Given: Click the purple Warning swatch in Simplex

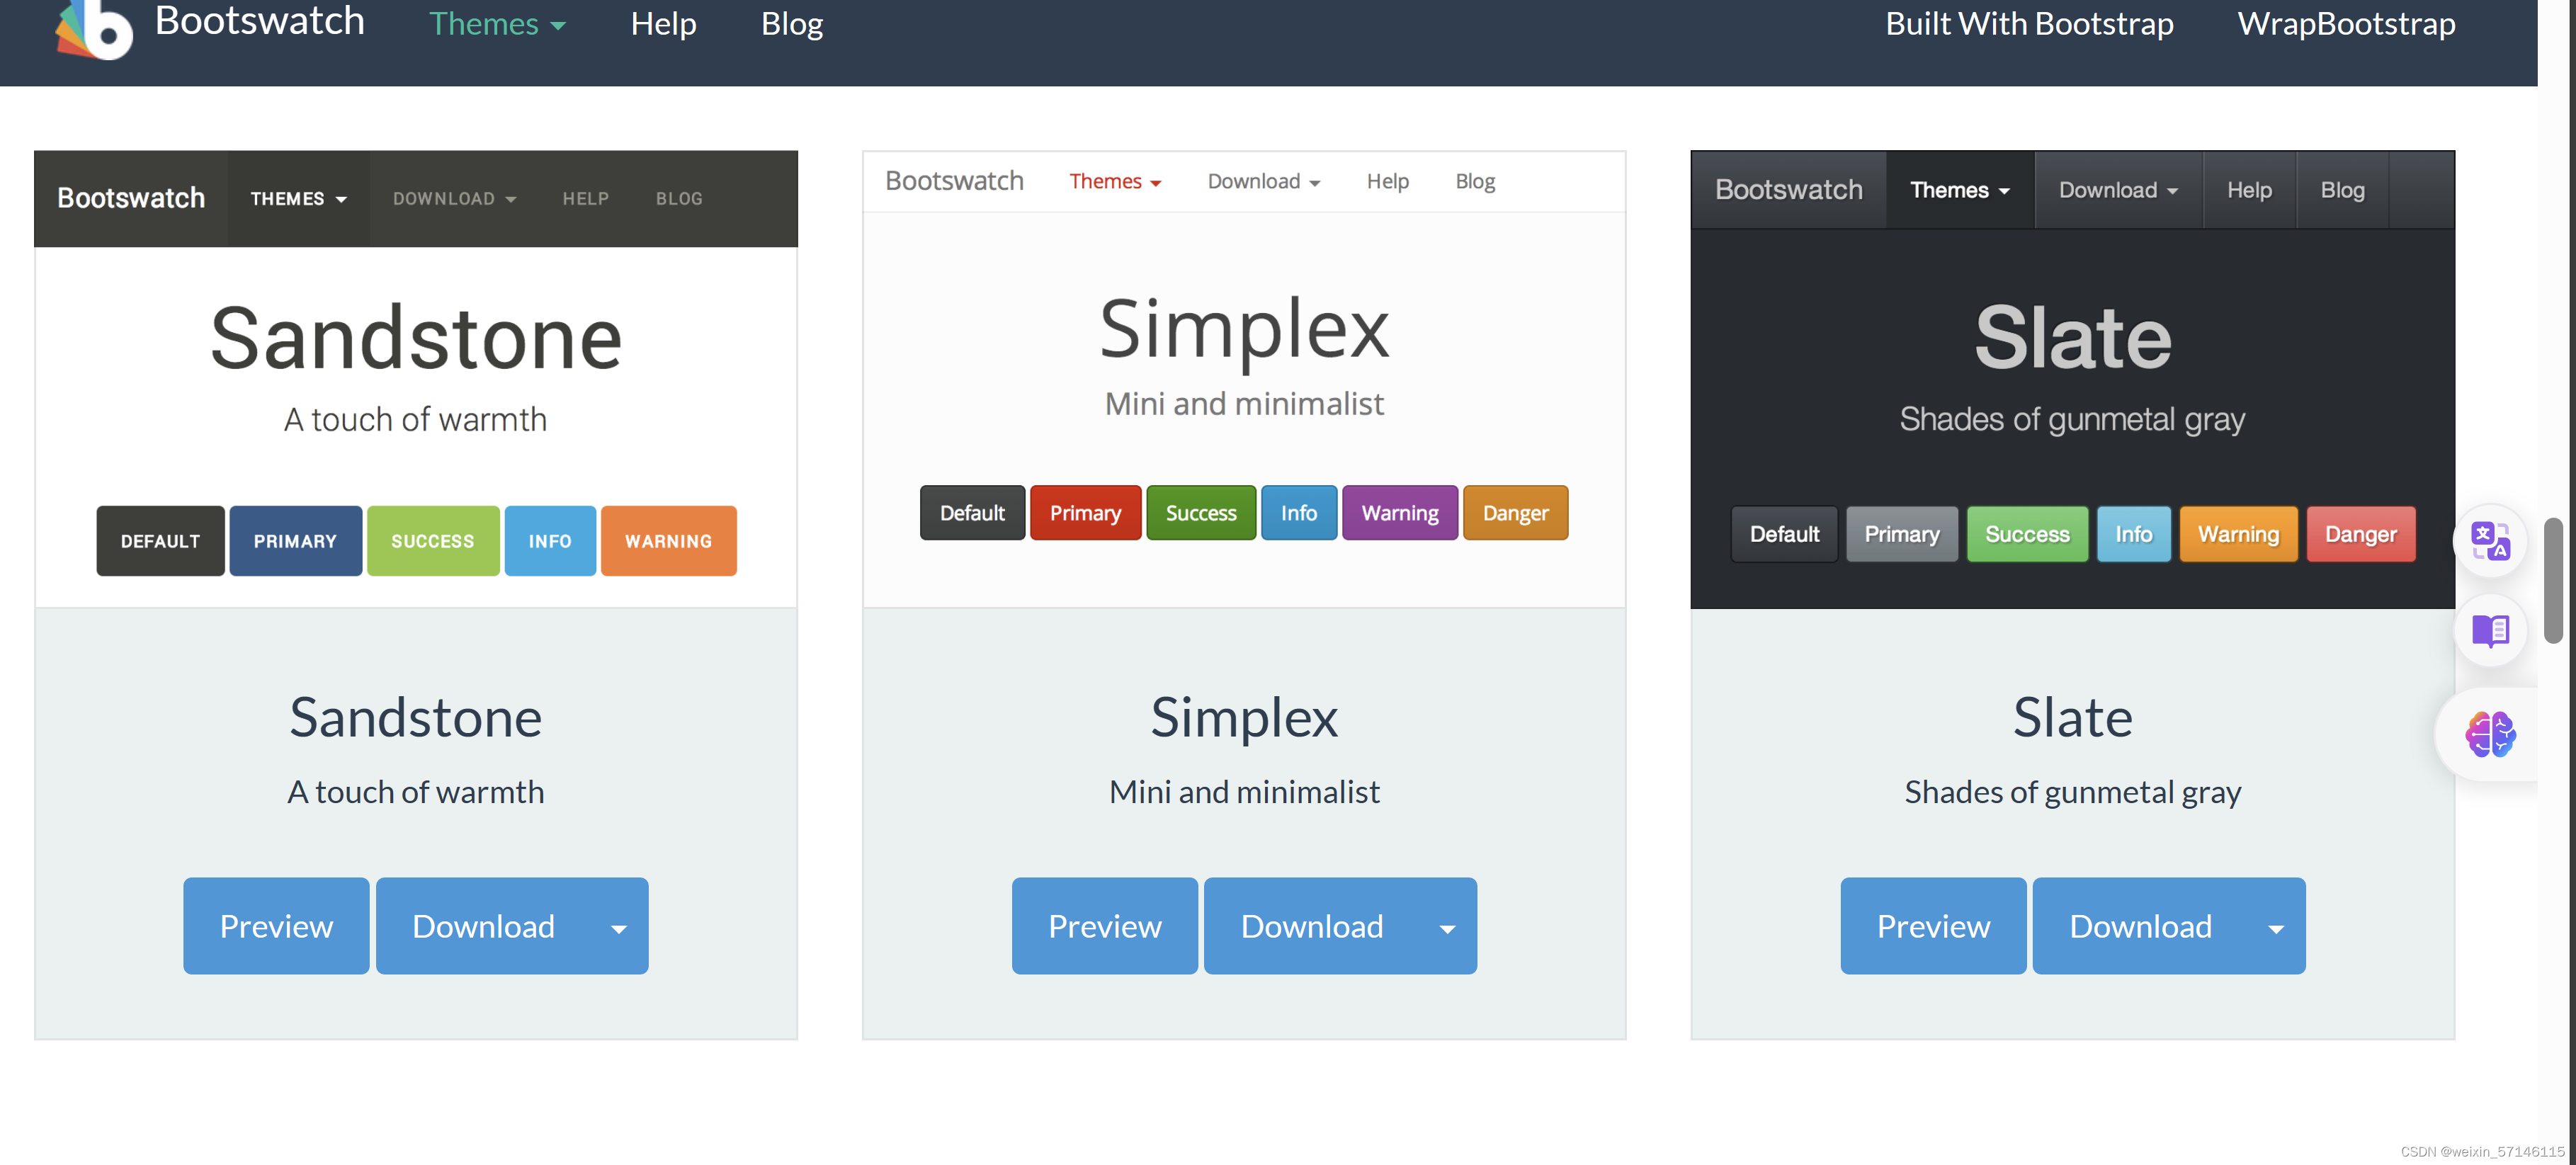Looking at the screenshot, I should click(1399, 513).
